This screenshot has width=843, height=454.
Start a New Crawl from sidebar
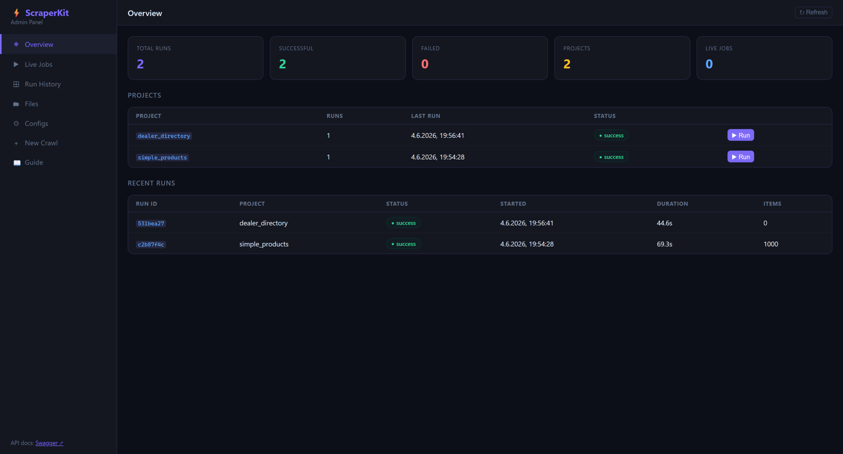coord(59,143)
